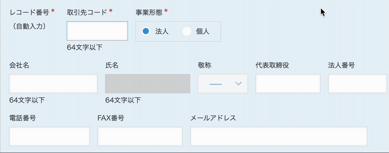Click the レコード番号 label

pos(29,12)
